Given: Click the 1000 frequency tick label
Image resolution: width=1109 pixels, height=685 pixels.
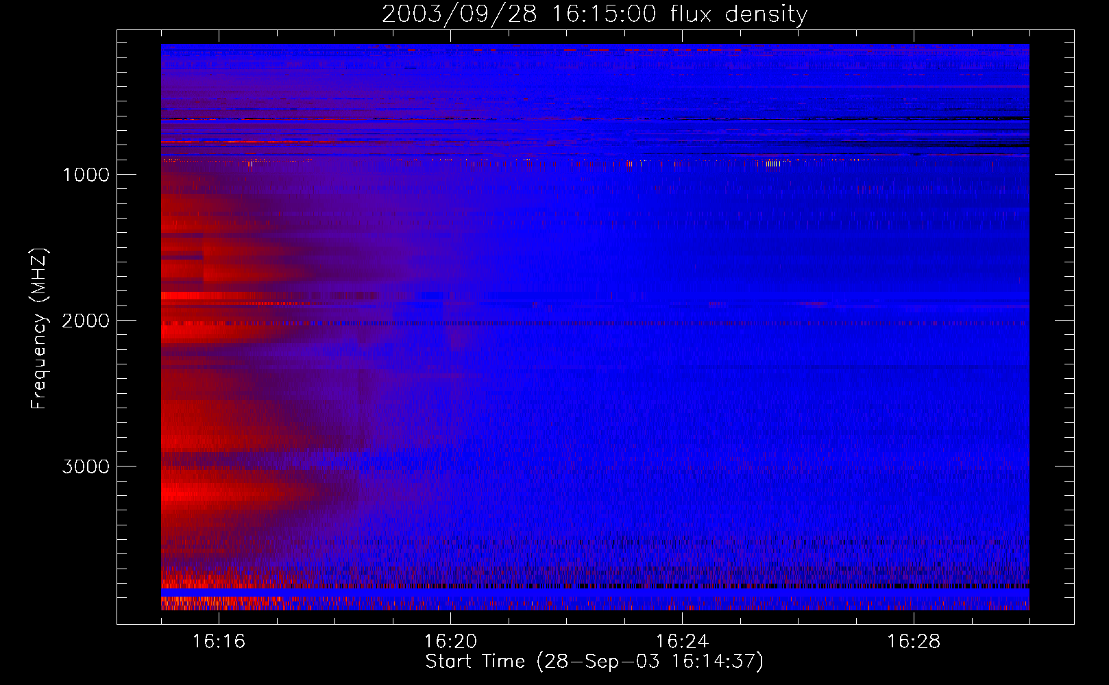Looking at the screenshot, I should pyautogui.click(x=86, y=175).
